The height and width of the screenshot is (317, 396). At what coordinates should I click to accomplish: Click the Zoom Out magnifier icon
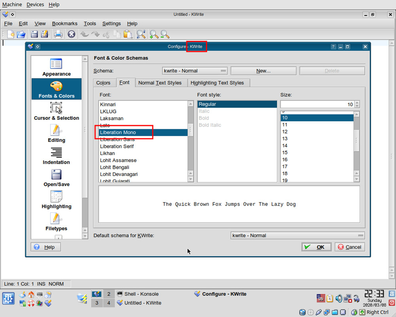(x=165, y=34)
